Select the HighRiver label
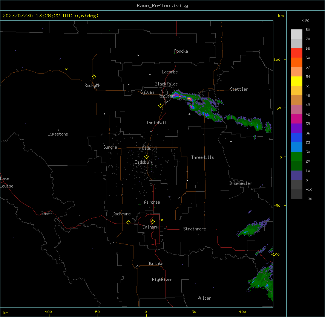The width and height of the screenshot is (325, 317). [x=162, y=280]
